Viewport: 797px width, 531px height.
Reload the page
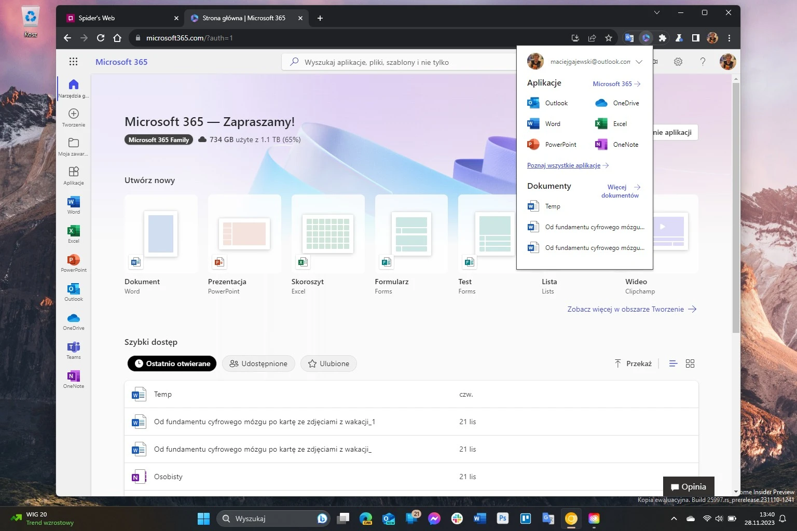click(x=101, y=38)
